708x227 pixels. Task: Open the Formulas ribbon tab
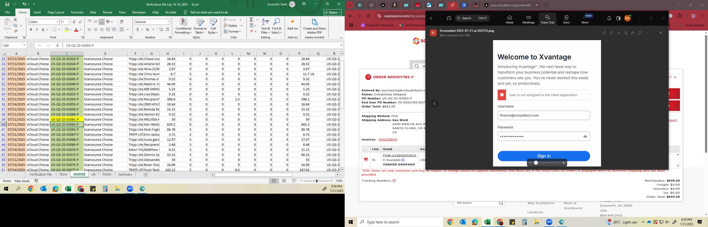(x=77, y=12)
